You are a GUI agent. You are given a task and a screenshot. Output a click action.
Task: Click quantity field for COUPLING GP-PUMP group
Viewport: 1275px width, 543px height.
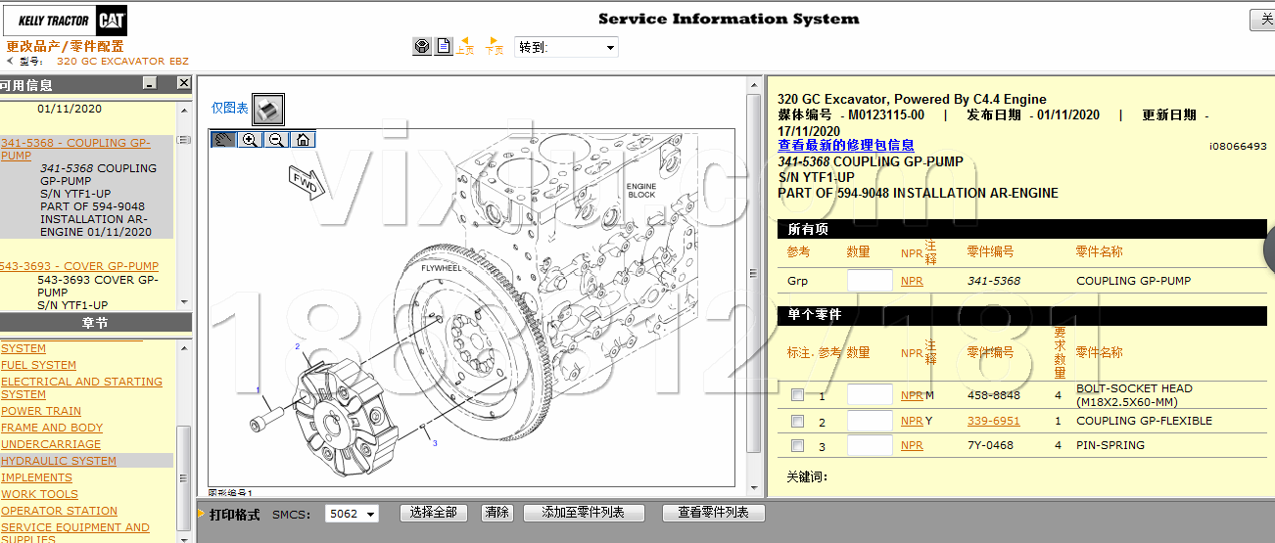coord(870,281)
